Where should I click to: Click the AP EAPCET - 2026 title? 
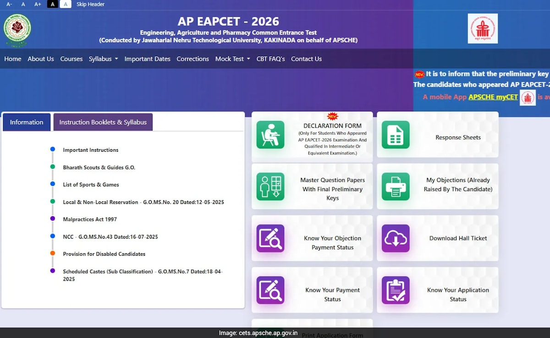click(228, 22)
